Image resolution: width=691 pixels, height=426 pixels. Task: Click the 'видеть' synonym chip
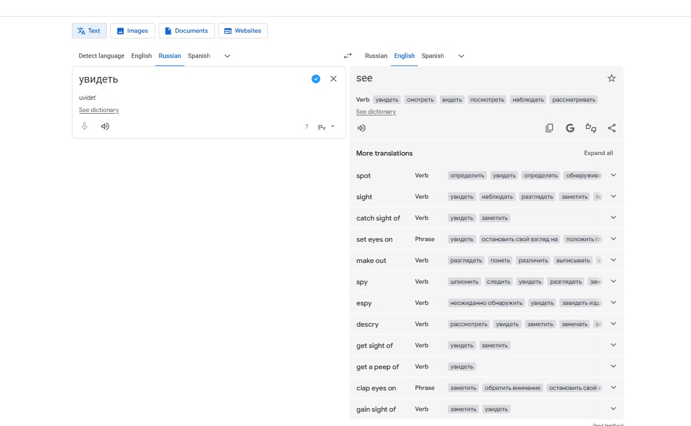tap(452, 100)
